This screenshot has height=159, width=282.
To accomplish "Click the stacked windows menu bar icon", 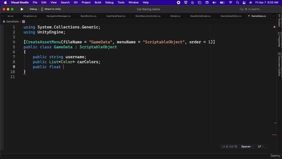I will coord(200,3).
